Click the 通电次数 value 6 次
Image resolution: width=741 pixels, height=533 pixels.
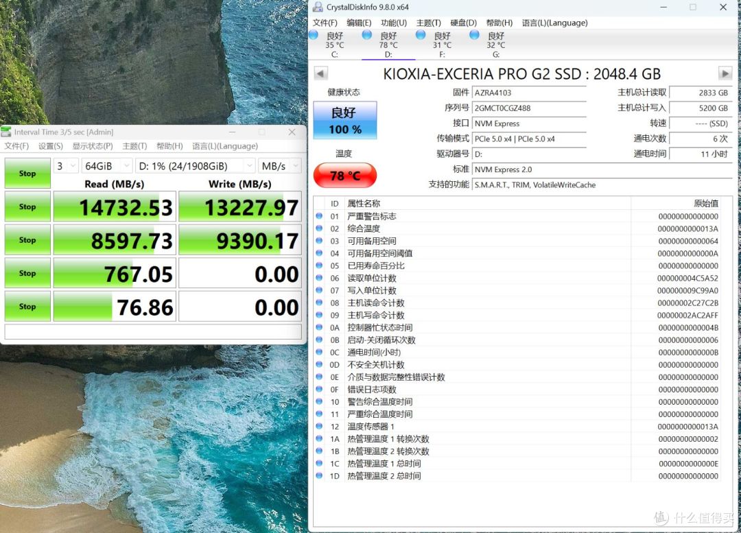coord(701,139)
